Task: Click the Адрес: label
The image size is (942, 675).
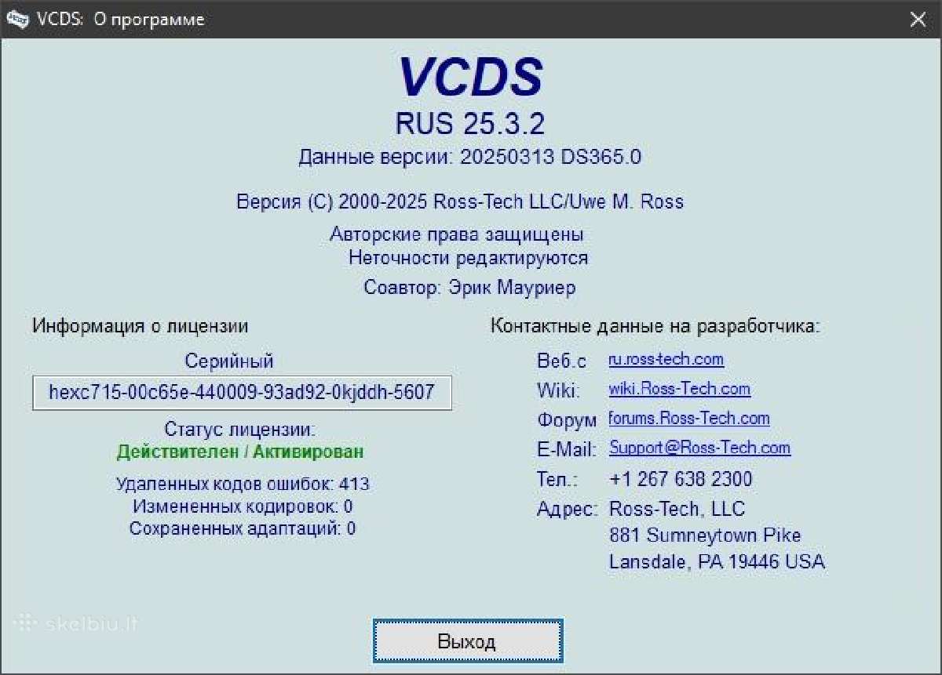Action: pos(568,509)
